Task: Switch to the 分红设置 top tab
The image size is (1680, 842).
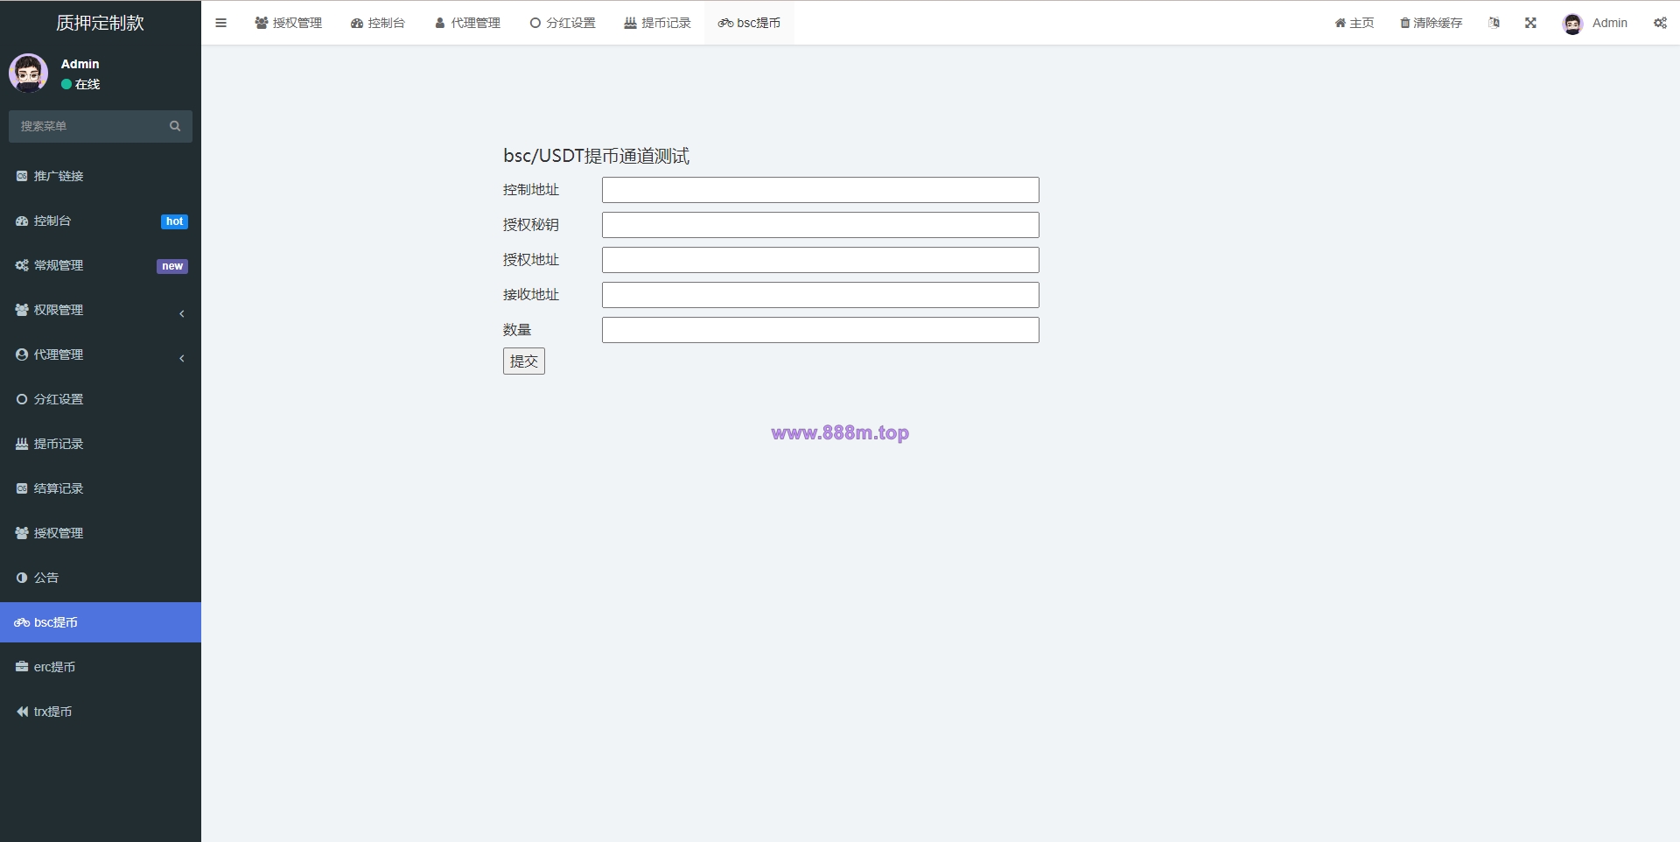Action: coord(563,23)
